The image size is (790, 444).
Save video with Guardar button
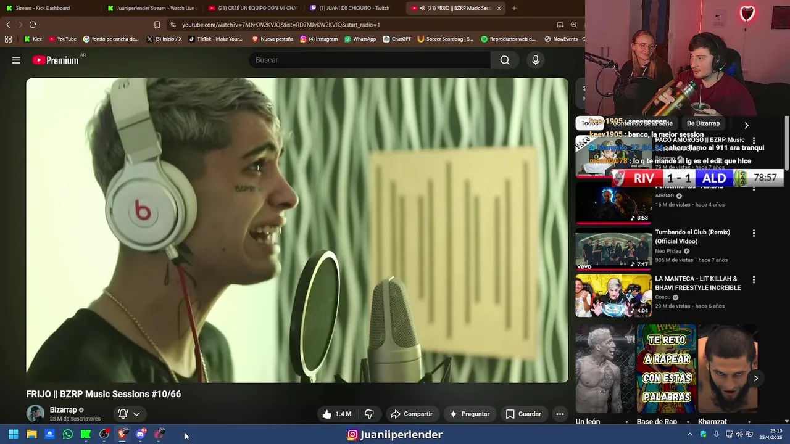[523, 414]
